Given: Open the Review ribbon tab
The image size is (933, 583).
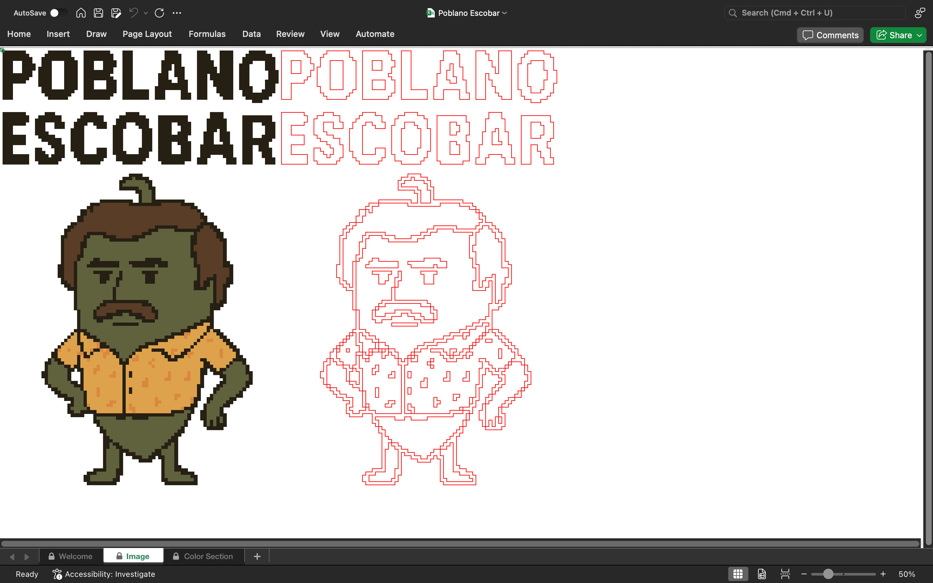Looking at the screenshot, I should click(290, 34).
